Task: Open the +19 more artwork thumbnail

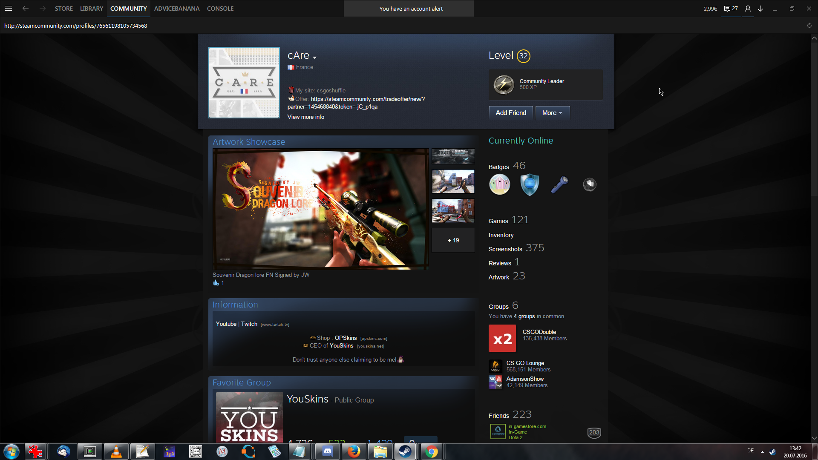Action: pos(453,240)
